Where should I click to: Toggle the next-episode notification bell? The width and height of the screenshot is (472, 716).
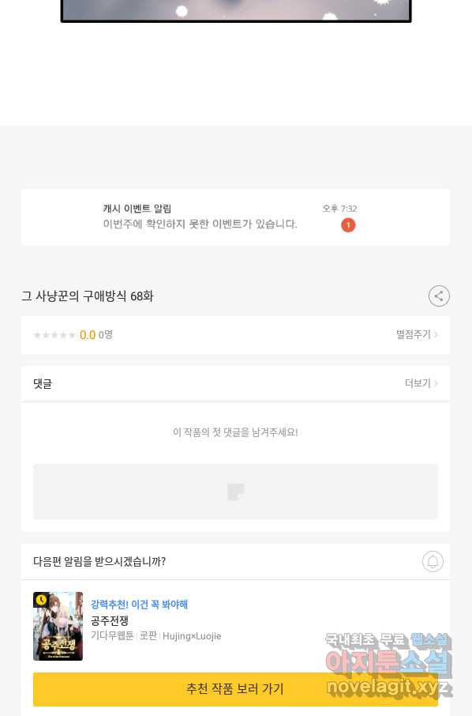(433, 561)
